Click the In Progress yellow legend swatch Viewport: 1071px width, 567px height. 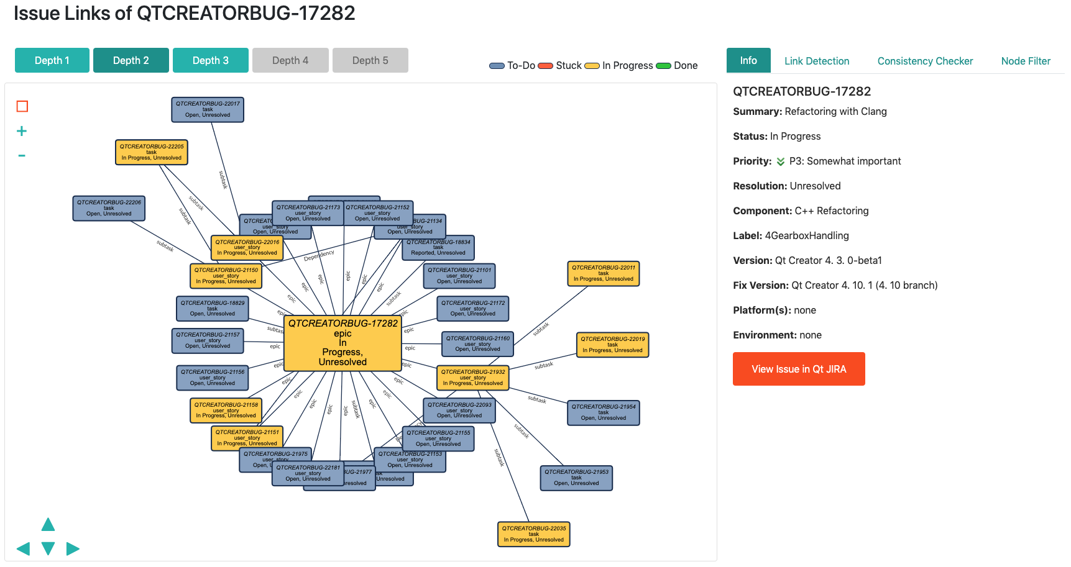coord(592,66)
